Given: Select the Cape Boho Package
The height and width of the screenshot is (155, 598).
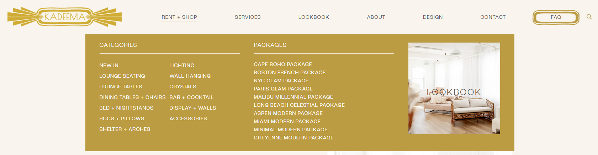Looking at the screenshot, I should [283, 64].
